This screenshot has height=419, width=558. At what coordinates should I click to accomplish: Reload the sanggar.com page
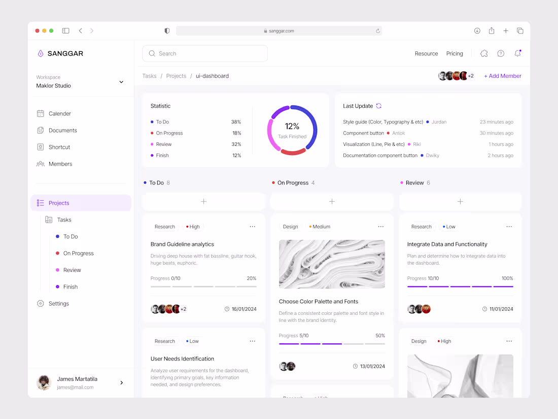pyautogui.click(x=377, y=31)
